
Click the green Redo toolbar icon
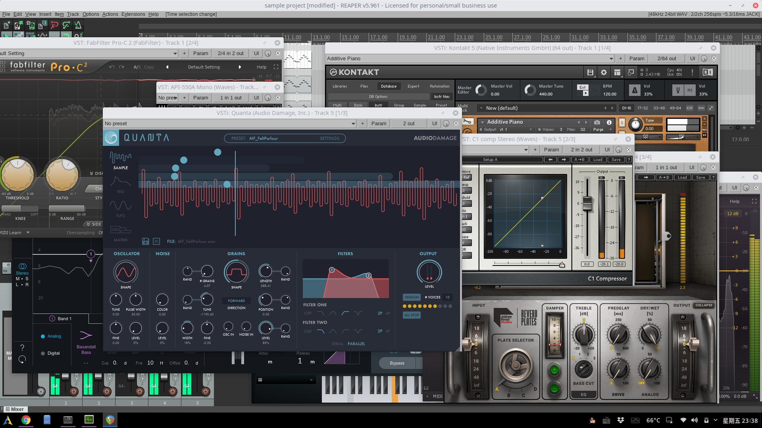tap(66, 25)
